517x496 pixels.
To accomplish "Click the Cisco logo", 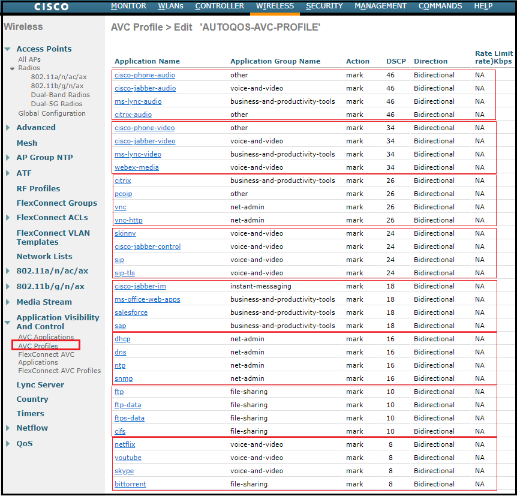I will pyautogui.click(x=51, y=7).
